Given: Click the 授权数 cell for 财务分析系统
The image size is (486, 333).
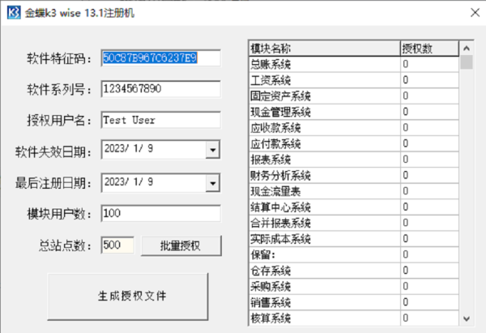Looking at the screenshot, I should 429,176.
